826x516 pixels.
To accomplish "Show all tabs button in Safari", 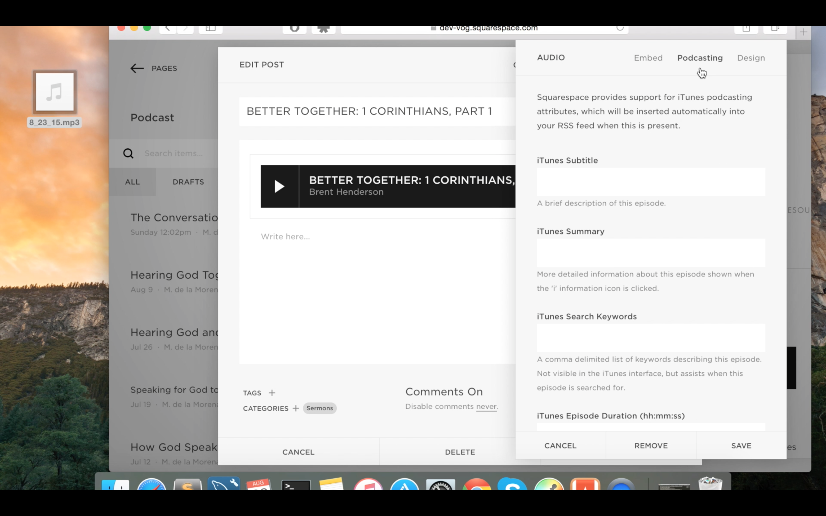I will pyautogui.click(x=775, y=29).
